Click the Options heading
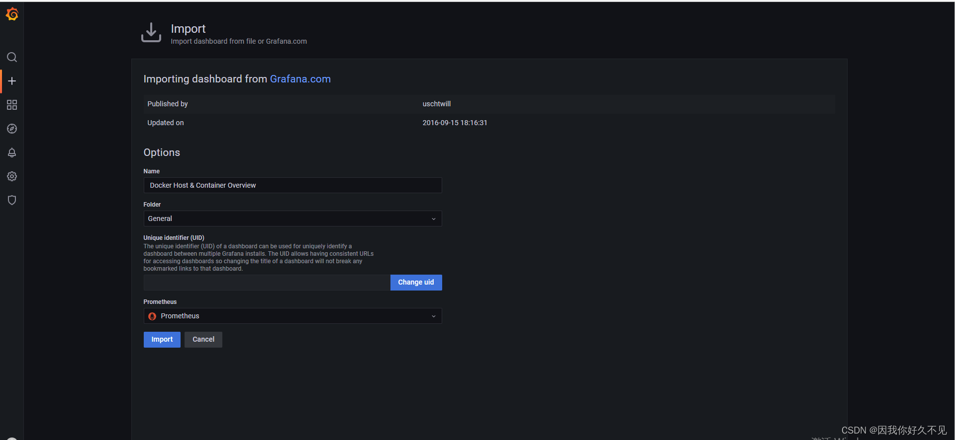 (162, 152)
